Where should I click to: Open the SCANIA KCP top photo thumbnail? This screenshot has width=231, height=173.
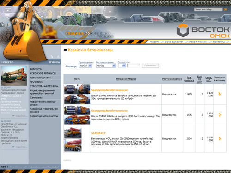[x=73, y=132]
